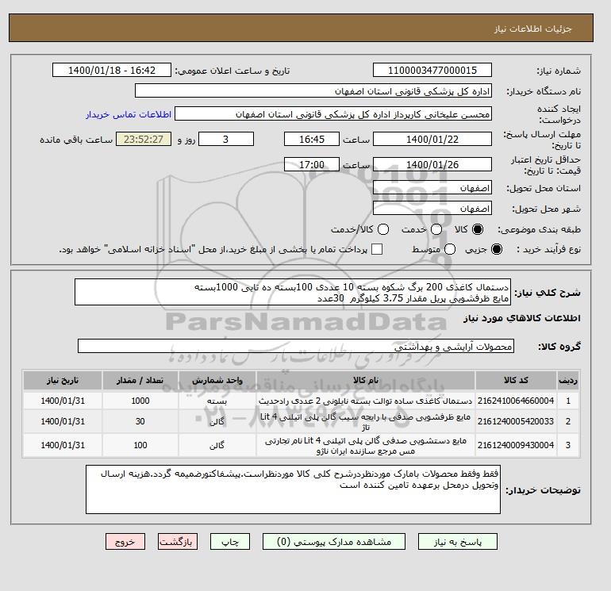The width and height of the screenshot is (611, 591).
Task: View attached documents button (0)
Action: coord(334,542)
